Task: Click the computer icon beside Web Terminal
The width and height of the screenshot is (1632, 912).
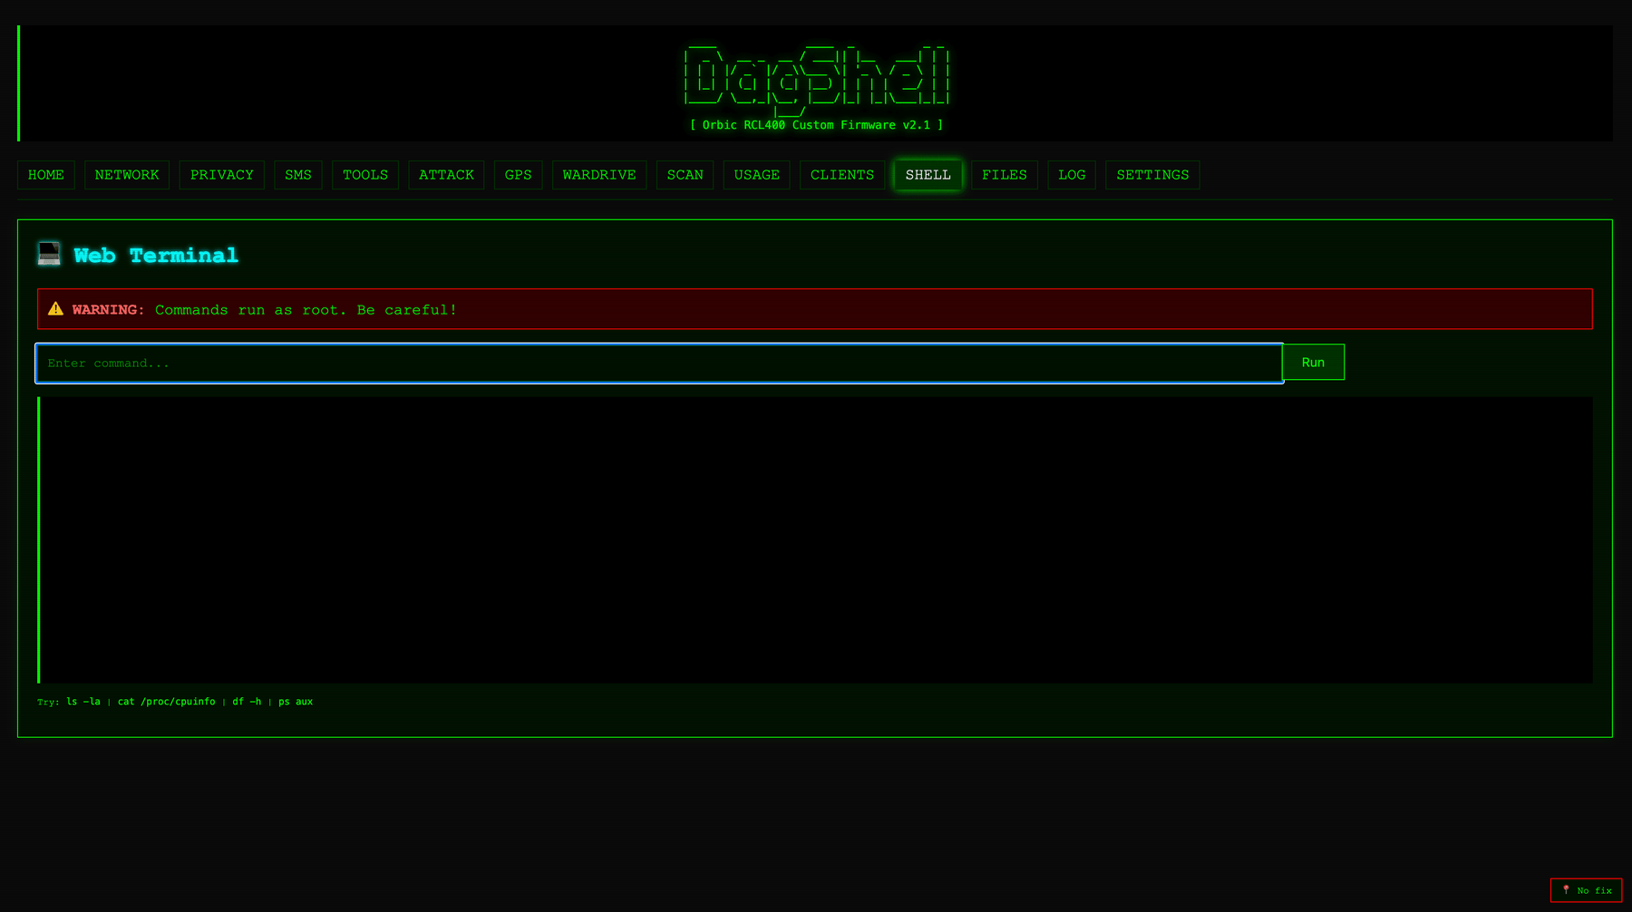Action: [x=49, y=254]
